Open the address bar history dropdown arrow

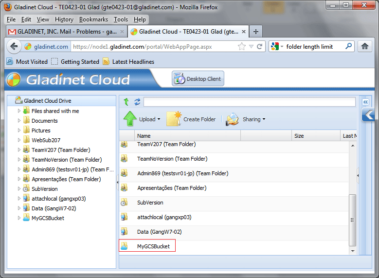[251, 46]
